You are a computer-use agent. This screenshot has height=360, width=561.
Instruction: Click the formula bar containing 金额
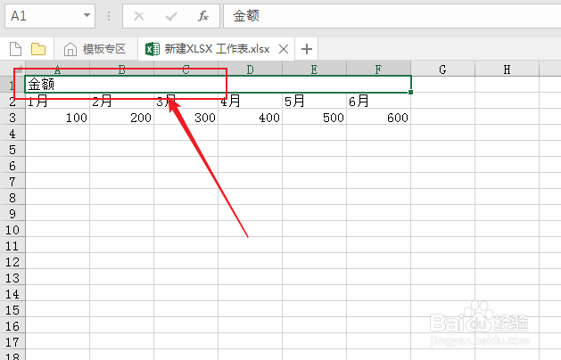[392, 16]
